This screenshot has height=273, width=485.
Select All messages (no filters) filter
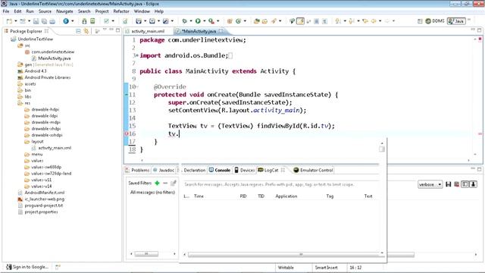click(152, 192)
